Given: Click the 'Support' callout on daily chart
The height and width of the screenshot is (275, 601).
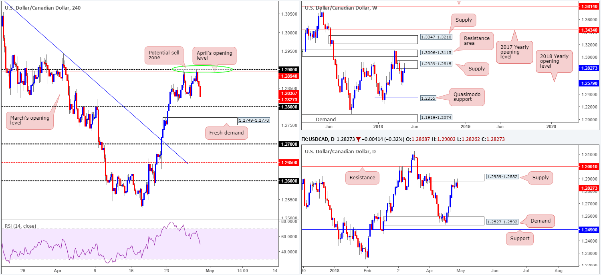Looking at the screenshot, I should [x=520, y=238].
